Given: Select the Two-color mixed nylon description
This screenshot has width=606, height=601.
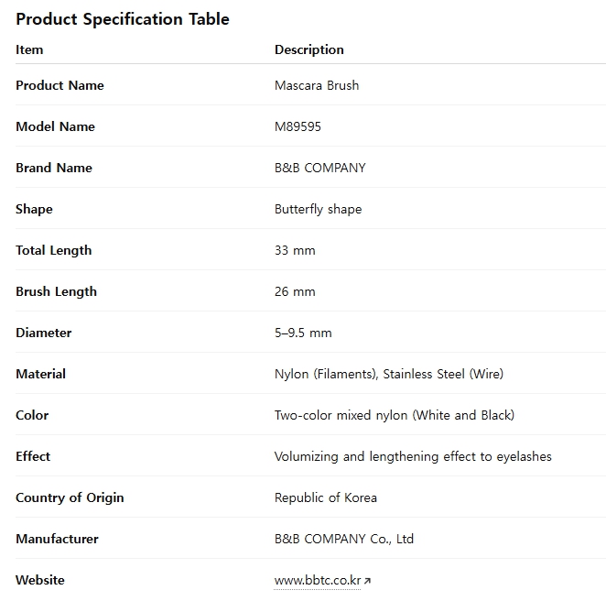Looking at the screenshot, I should pyautogui.click(x=394, y=415).
